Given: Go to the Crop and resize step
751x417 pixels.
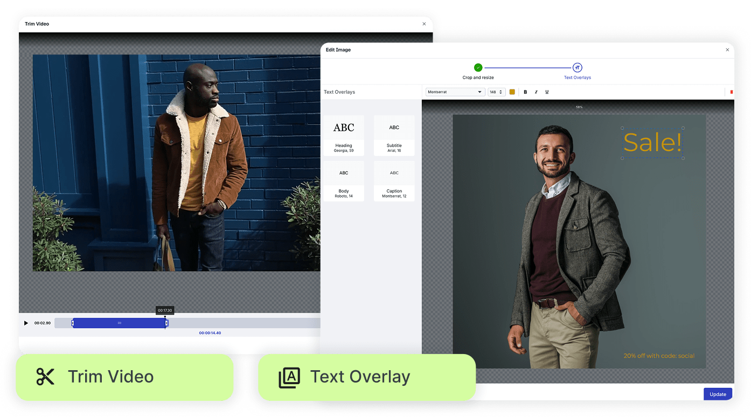Looking at the screenshot, I should click(478, 68).
